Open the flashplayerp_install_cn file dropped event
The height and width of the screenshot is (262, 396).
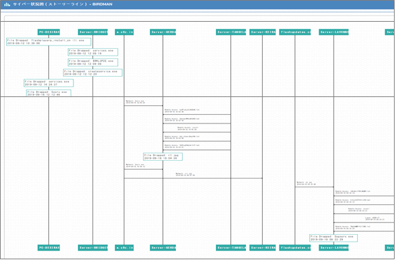click(x=49, y=41)
